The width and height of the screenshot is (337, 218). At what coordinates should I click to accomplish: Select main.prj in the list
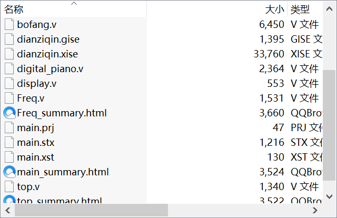(35, 127)
